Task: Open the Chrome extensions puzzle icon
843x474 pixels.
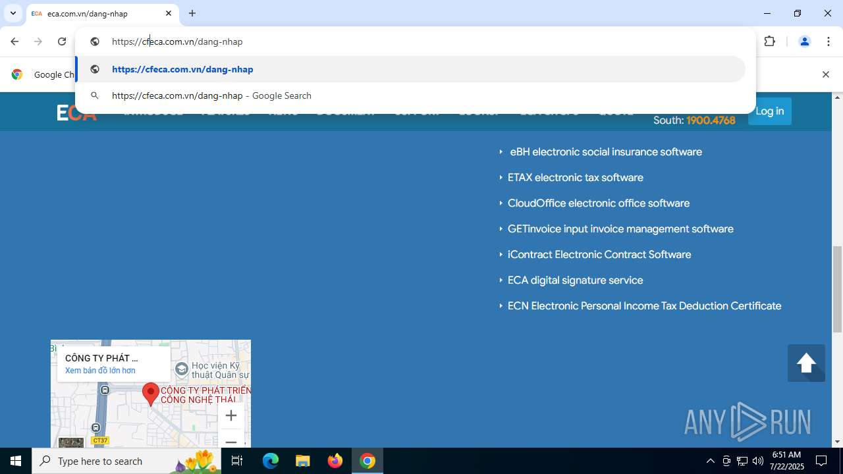Action: [769, 41]
